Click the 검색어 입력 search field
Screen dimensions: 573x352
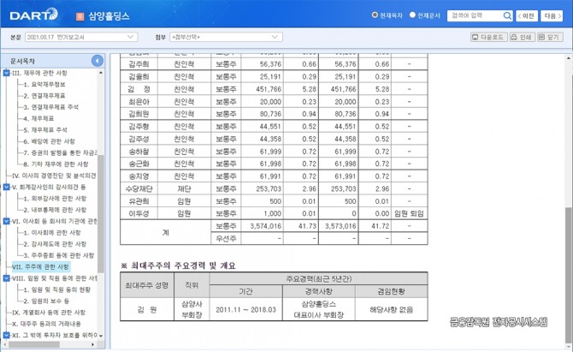point(470,15)
